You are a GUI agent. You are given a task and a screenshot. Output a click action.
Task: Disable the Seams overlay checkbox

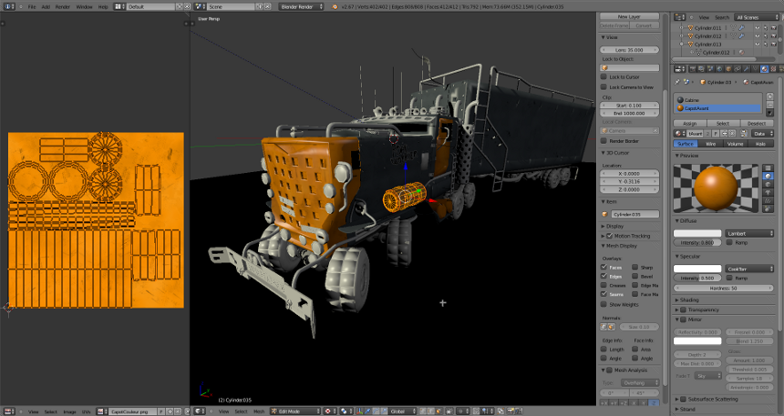(x=603, y=294)
